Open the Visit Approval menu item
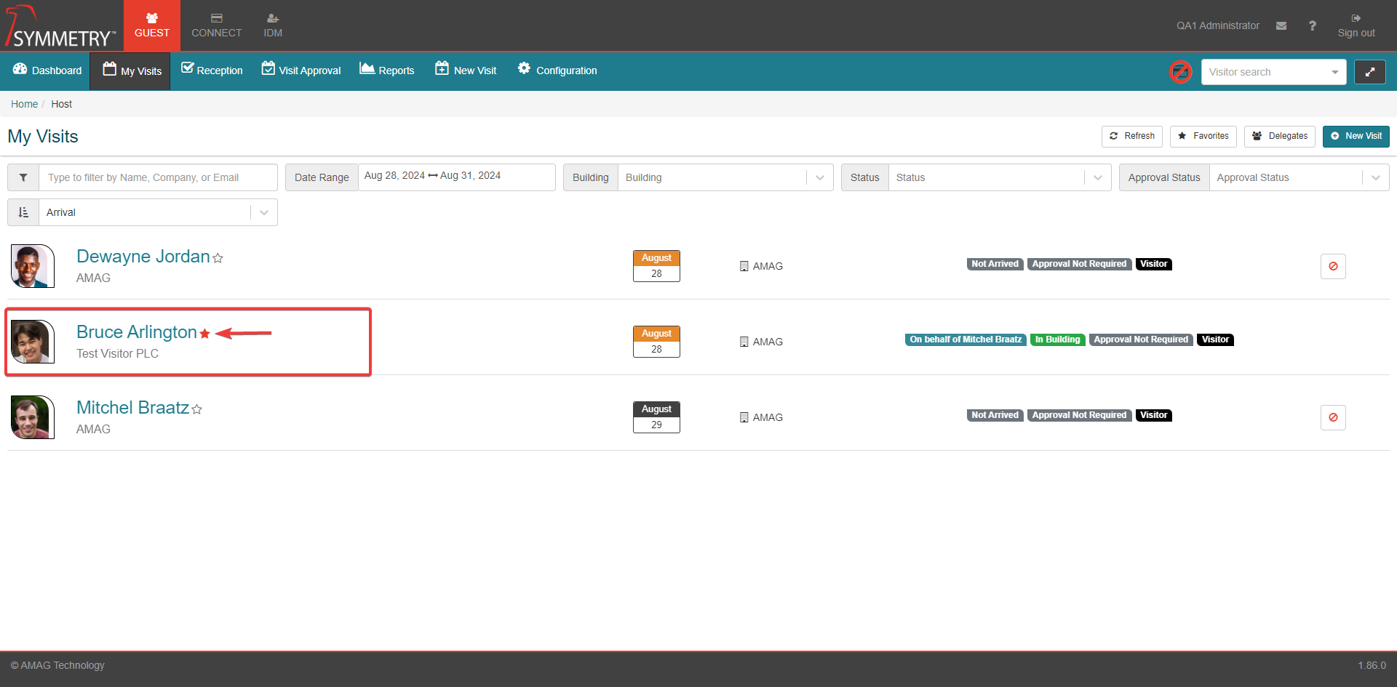1397x687 pixels. pyautogui.click(x=301, y=71)
